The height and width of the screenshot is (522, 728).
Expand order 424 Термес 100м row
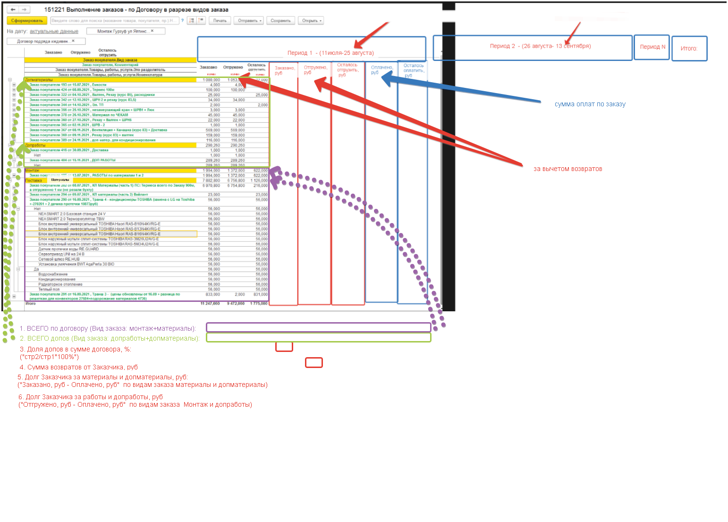(x=14, y=90)
